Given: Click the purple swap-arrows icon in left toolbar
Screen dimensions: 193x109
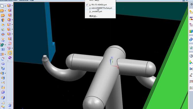Looking at the screenshot, I should (x=10, y=58).
